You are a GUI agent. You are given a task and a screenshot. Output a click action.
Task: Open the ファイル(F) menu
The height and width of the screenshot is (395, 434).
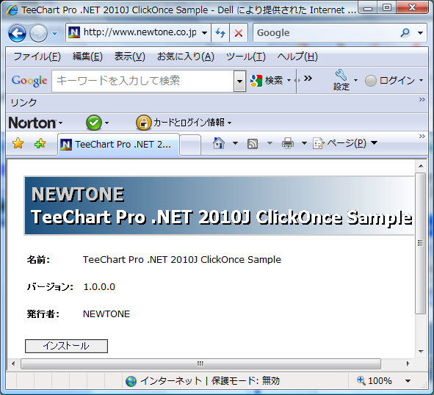click(37, 57)
